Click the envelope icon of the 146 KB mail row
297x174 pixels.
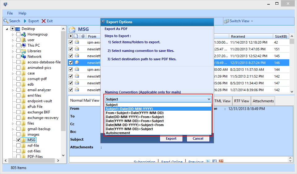(77, 62)
